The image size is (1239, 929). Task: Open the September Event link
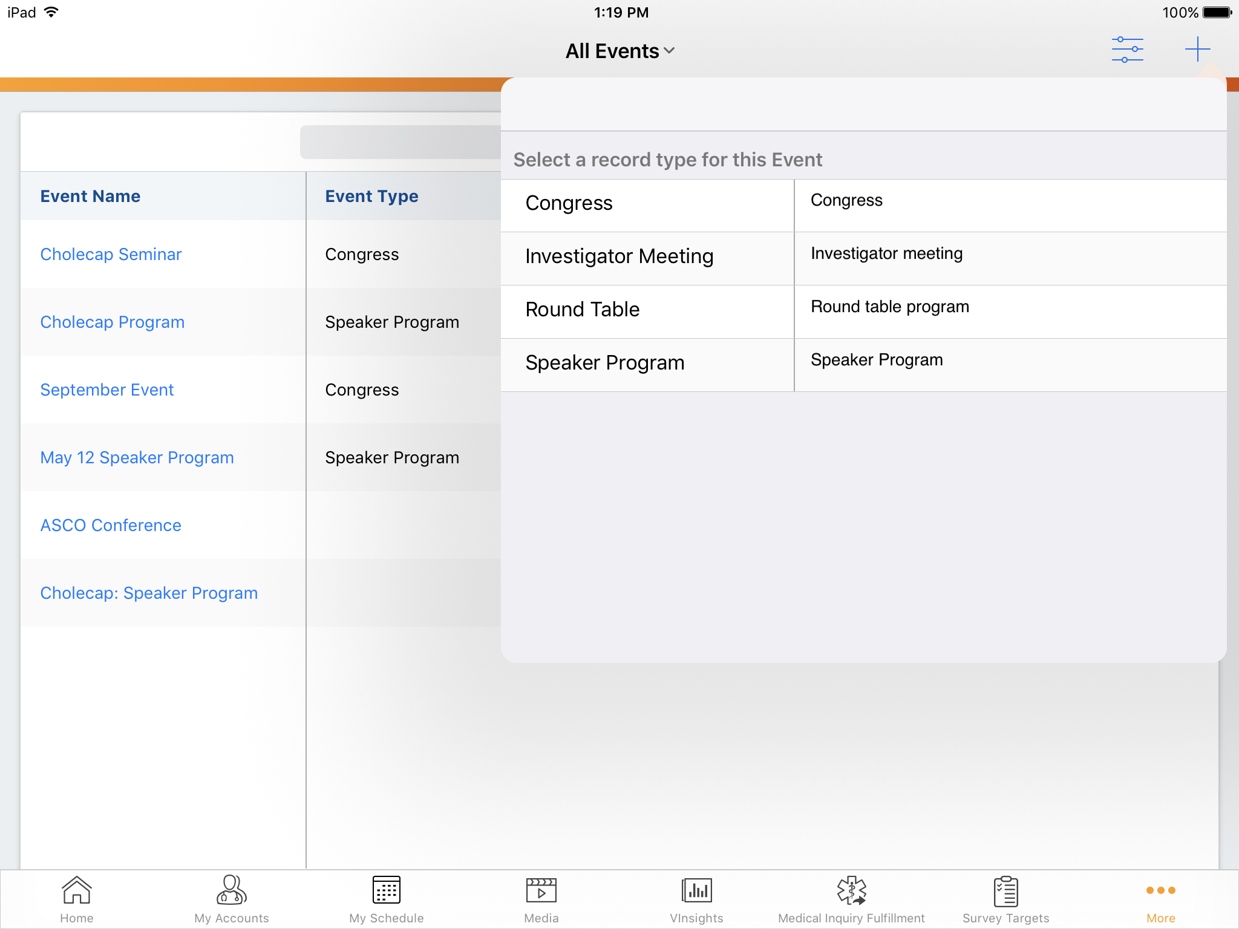(x=107, y=390)
